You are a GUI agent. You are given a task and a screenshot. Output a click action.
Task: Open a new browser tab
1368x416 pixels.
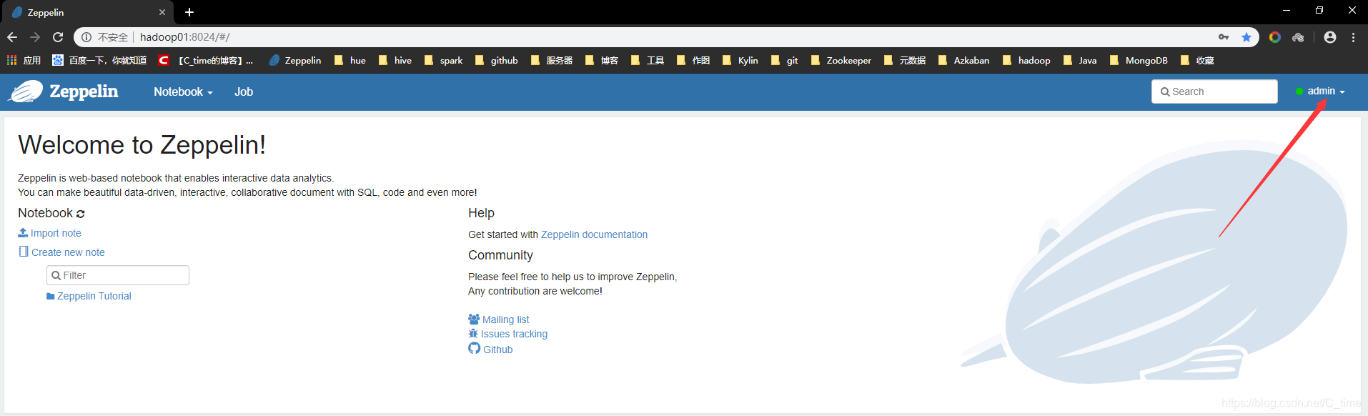click(189, 12)
